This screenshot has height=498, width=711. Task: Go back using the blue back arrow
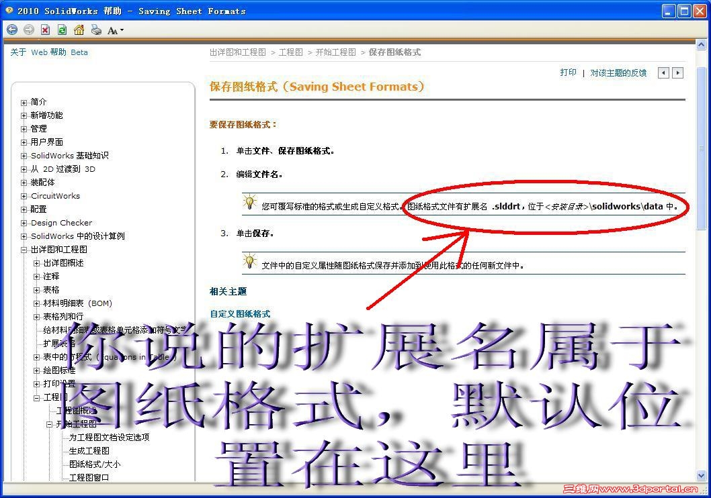point(12,30)
